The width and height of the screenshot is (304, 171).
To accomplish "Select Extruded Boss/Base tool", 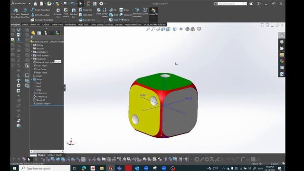I will click(x=16, y=13).
